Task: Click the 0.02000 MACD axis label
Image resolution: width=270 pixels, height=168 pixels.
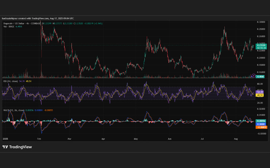Action: coord(261,109)
